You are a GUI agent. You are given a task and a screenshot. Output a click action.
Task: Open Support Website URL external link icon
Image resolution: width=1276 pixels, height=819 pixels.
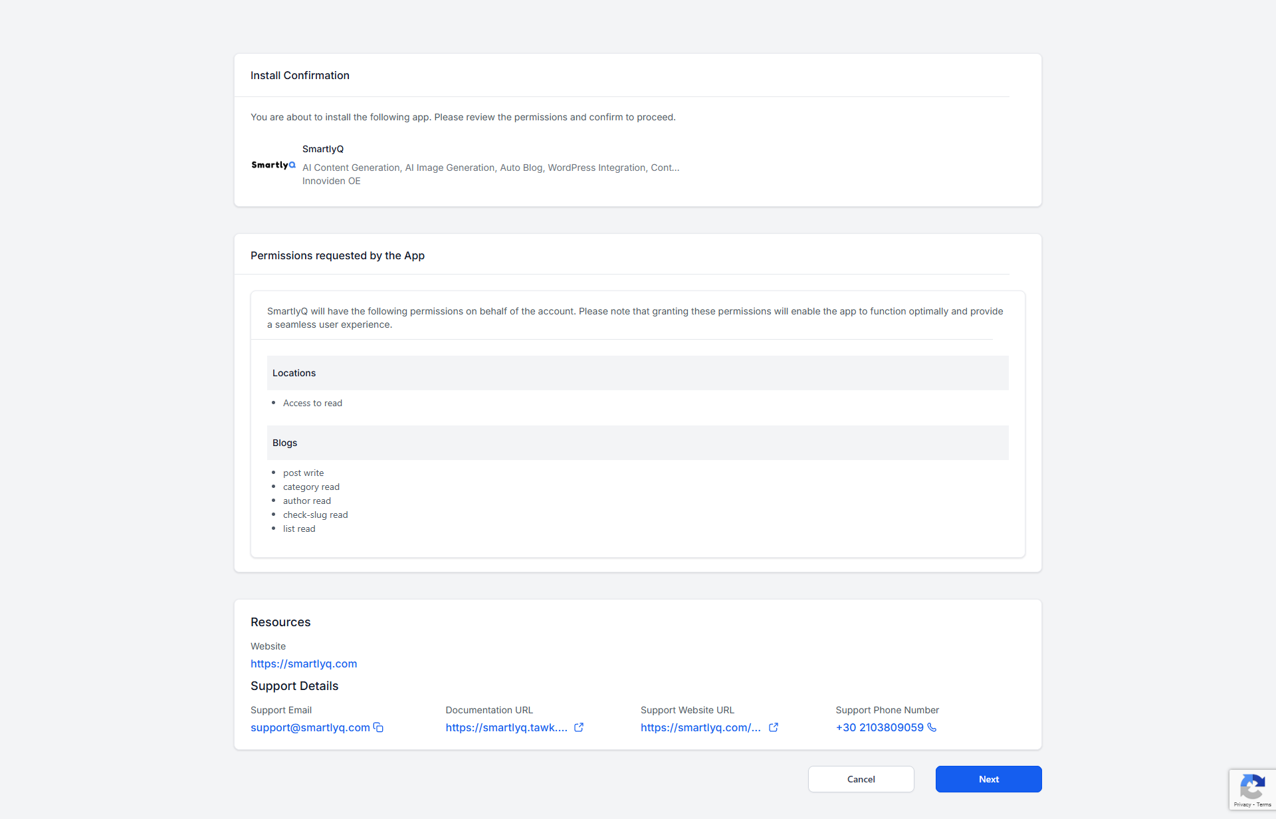point(774,727)
